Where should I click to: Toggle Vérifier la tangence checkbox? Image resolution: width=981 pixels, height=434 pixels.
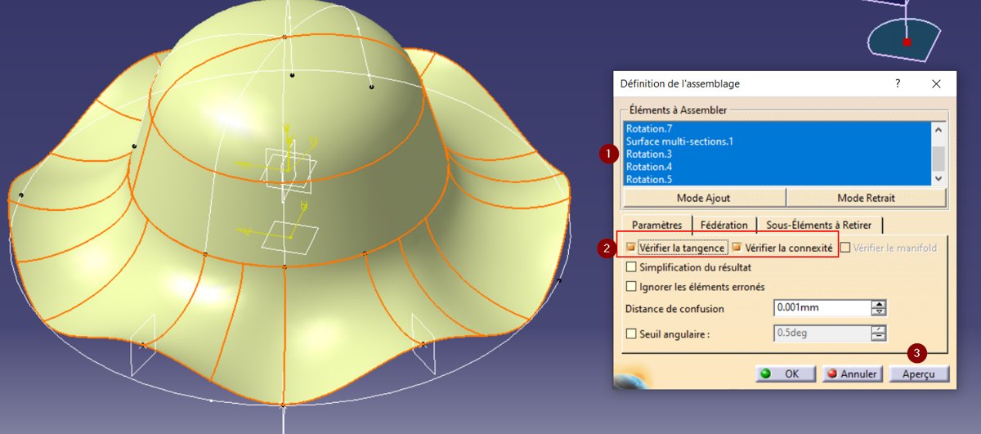[x=631, y=248]
